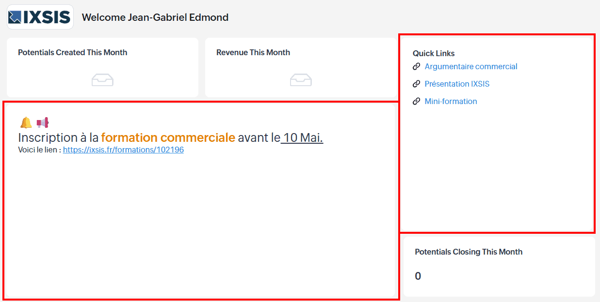This screenshot has height=302, width=600.
Task: Click the IXSIS logo
Action: pos(40,17)
